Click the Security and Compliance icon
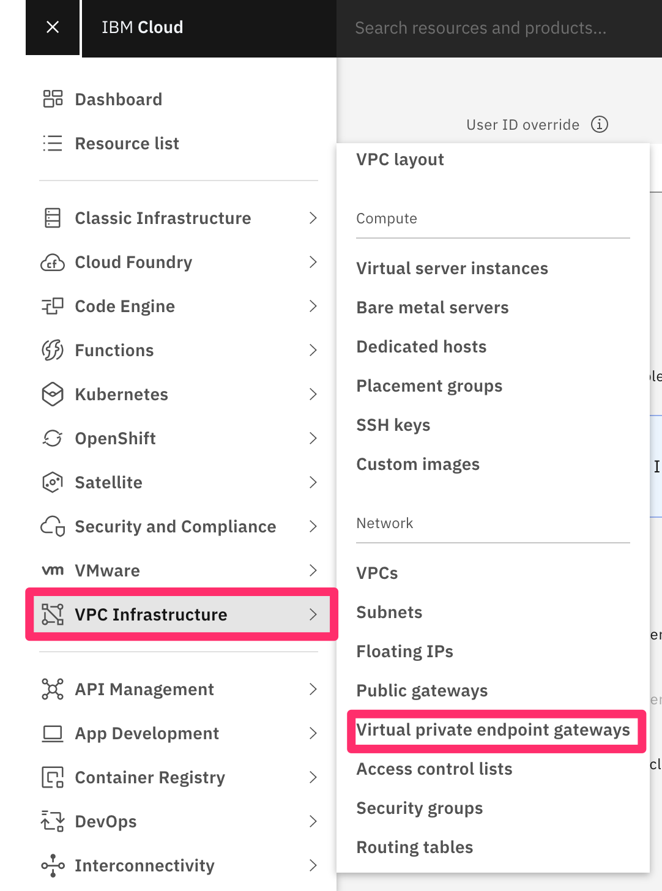 pos(53,526)
